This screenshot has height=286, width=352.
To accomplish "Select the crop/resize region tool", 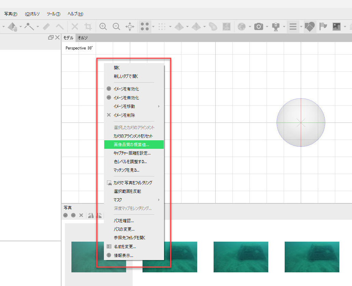I will [x=88, y=27].
